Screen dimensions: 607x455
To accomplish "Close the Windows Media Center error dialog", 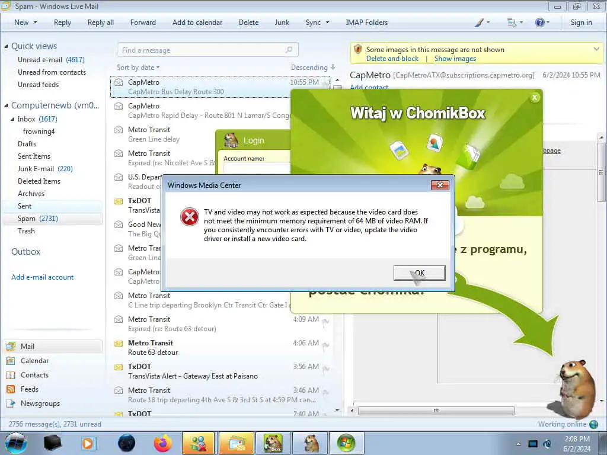I will (440, 185).
